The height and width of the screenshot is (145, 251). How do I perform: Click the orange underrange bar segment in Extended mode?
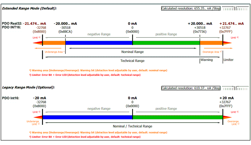tap(54, 43)
